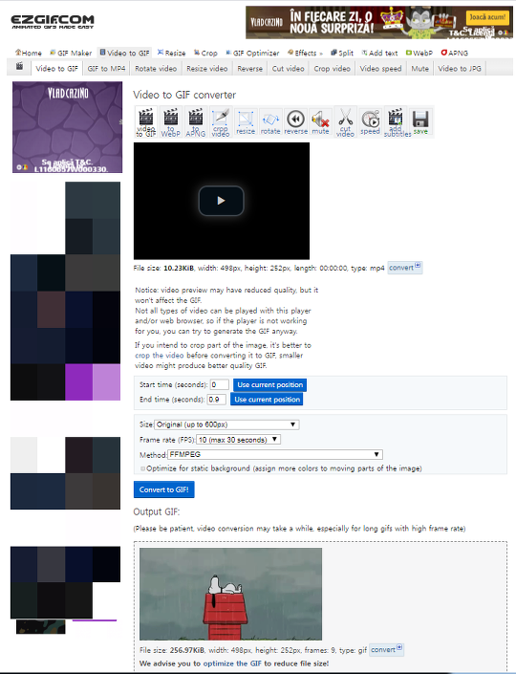
Task: Click the add subtitles tool icon
Action: (x=396, y=121)
